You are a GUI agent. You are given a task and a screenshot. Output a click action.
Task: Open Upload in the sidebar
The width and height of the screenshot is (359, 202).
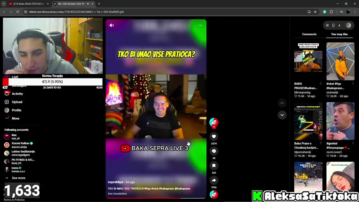pyautogui.click(x=17, y=102)
